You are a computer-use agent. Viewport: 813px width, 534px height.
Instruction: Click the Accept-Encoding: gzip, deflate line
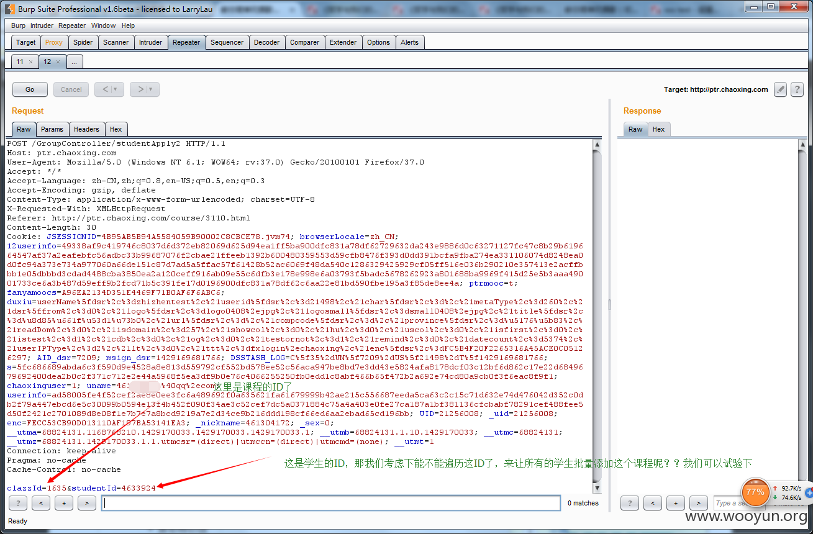[x=81, y=190]
